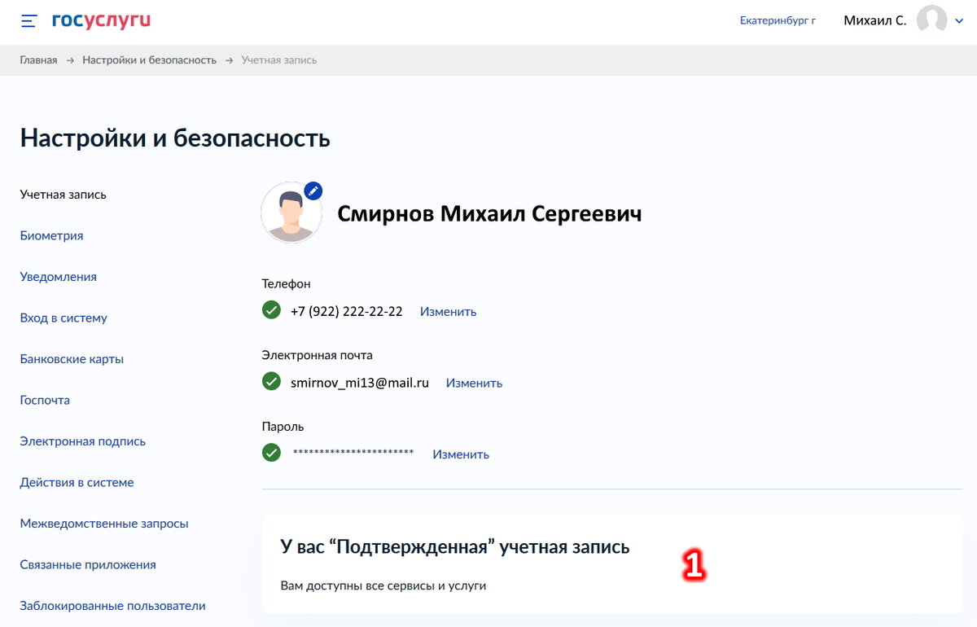Click green checkmark next to password

(271, 452)
